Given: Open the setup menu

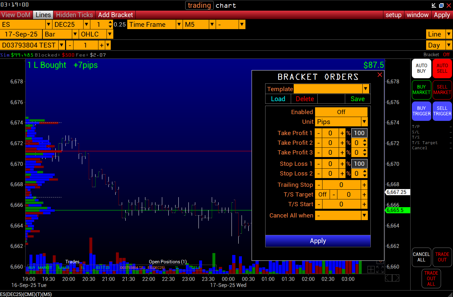Looking at the screenshot, I should (393, 15).
